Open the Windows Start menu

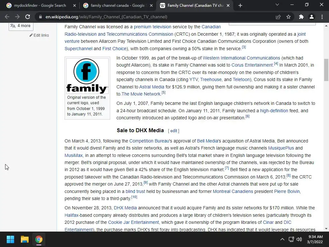click(10, 239)
